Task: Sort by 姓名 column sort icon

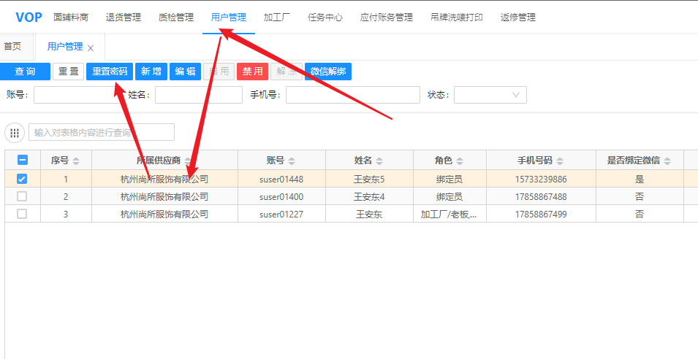Action: (x=379, y=161)
